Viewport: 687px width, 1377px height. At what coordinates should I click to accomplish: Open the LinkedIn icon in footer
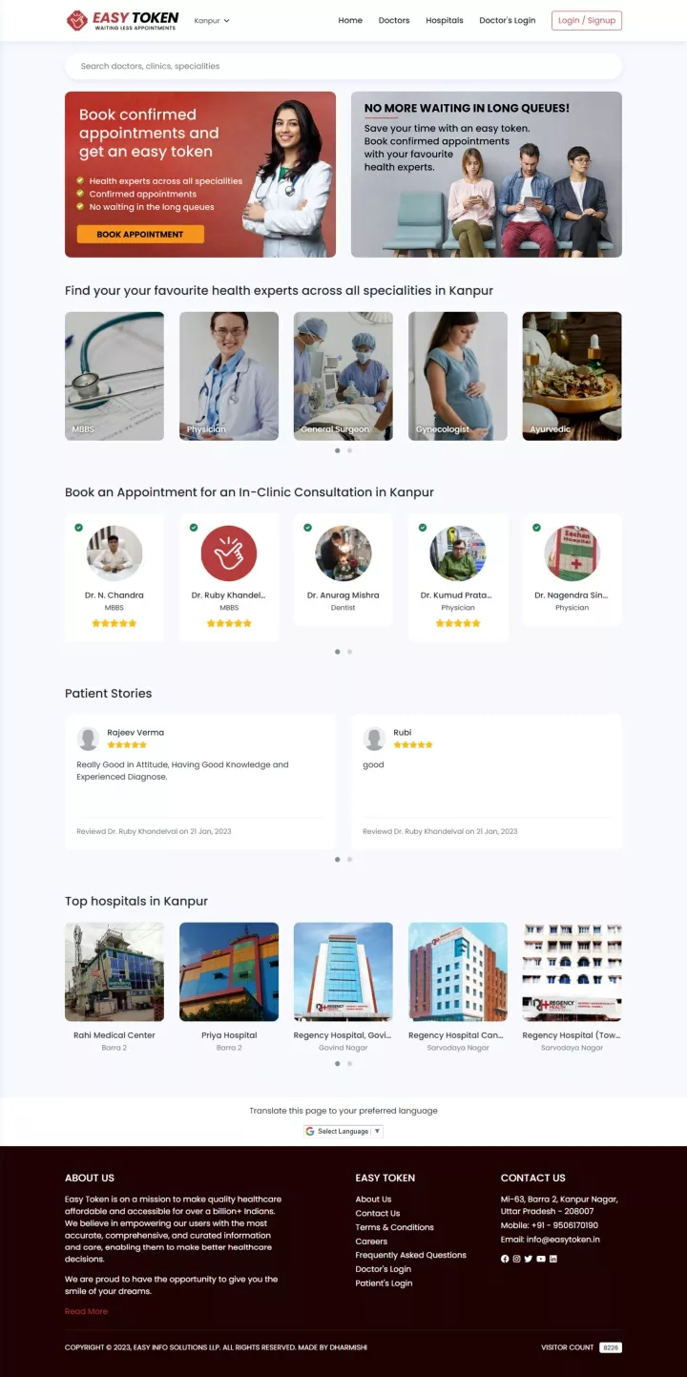tap(553, 1259)
